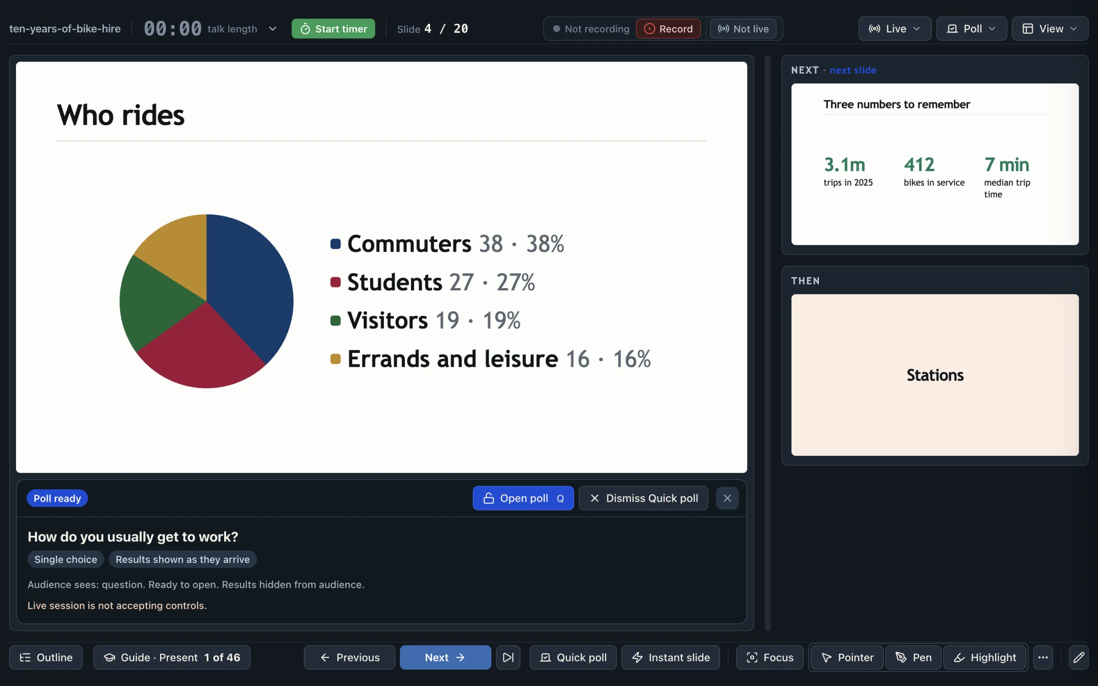The image size is (1098, 686).
Task: Open the Live dropdown menu
Action: click(x=894, y=29)
